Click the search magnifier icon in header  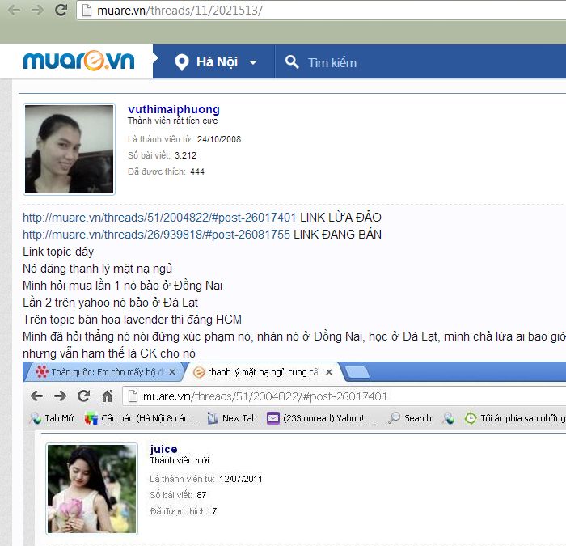coord(291,62)
